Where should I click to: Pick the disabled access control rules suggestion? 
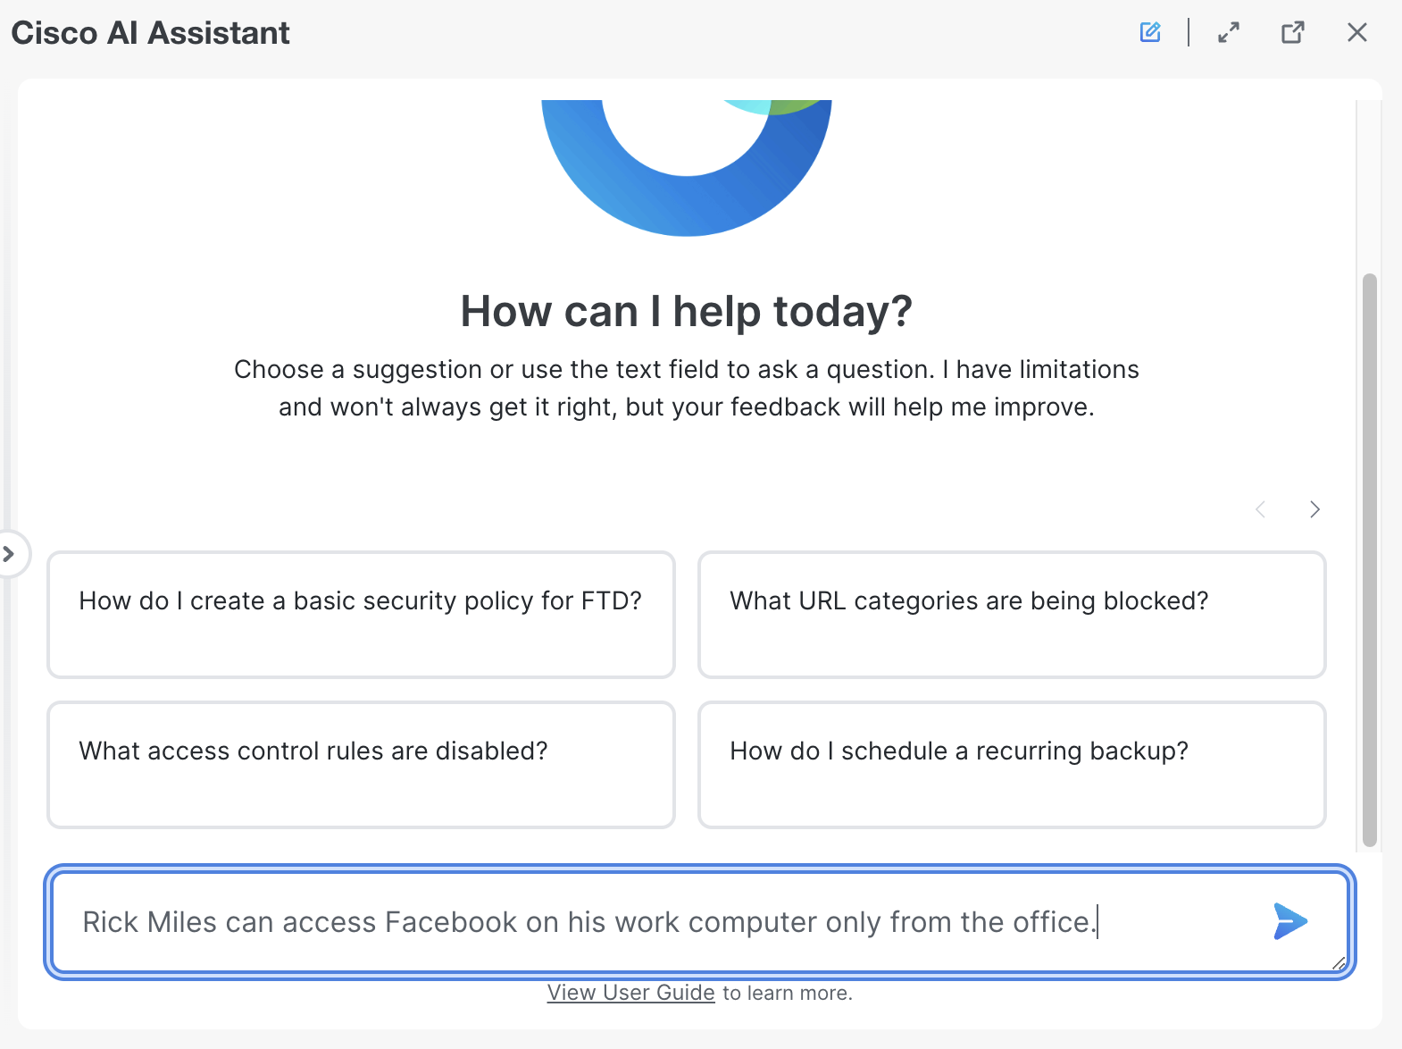(x=361, y=765)
